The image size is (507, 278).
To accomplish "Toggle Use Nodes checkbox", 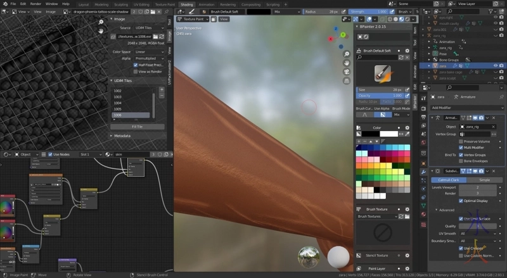I will (50, 155).
